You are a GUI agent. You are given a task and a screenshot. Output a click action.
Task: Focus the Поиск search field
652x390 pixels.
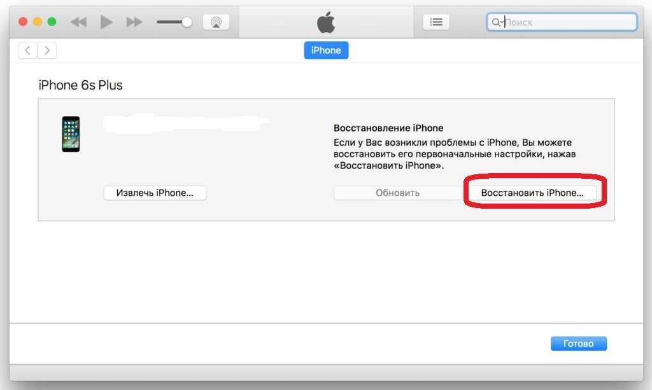(562, 22)
